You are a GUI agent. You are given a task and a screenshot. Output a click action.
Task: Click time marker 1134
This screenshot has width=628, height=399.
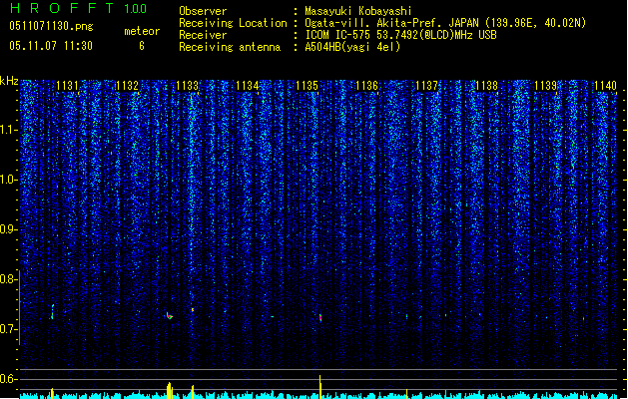tap(248, 86)
